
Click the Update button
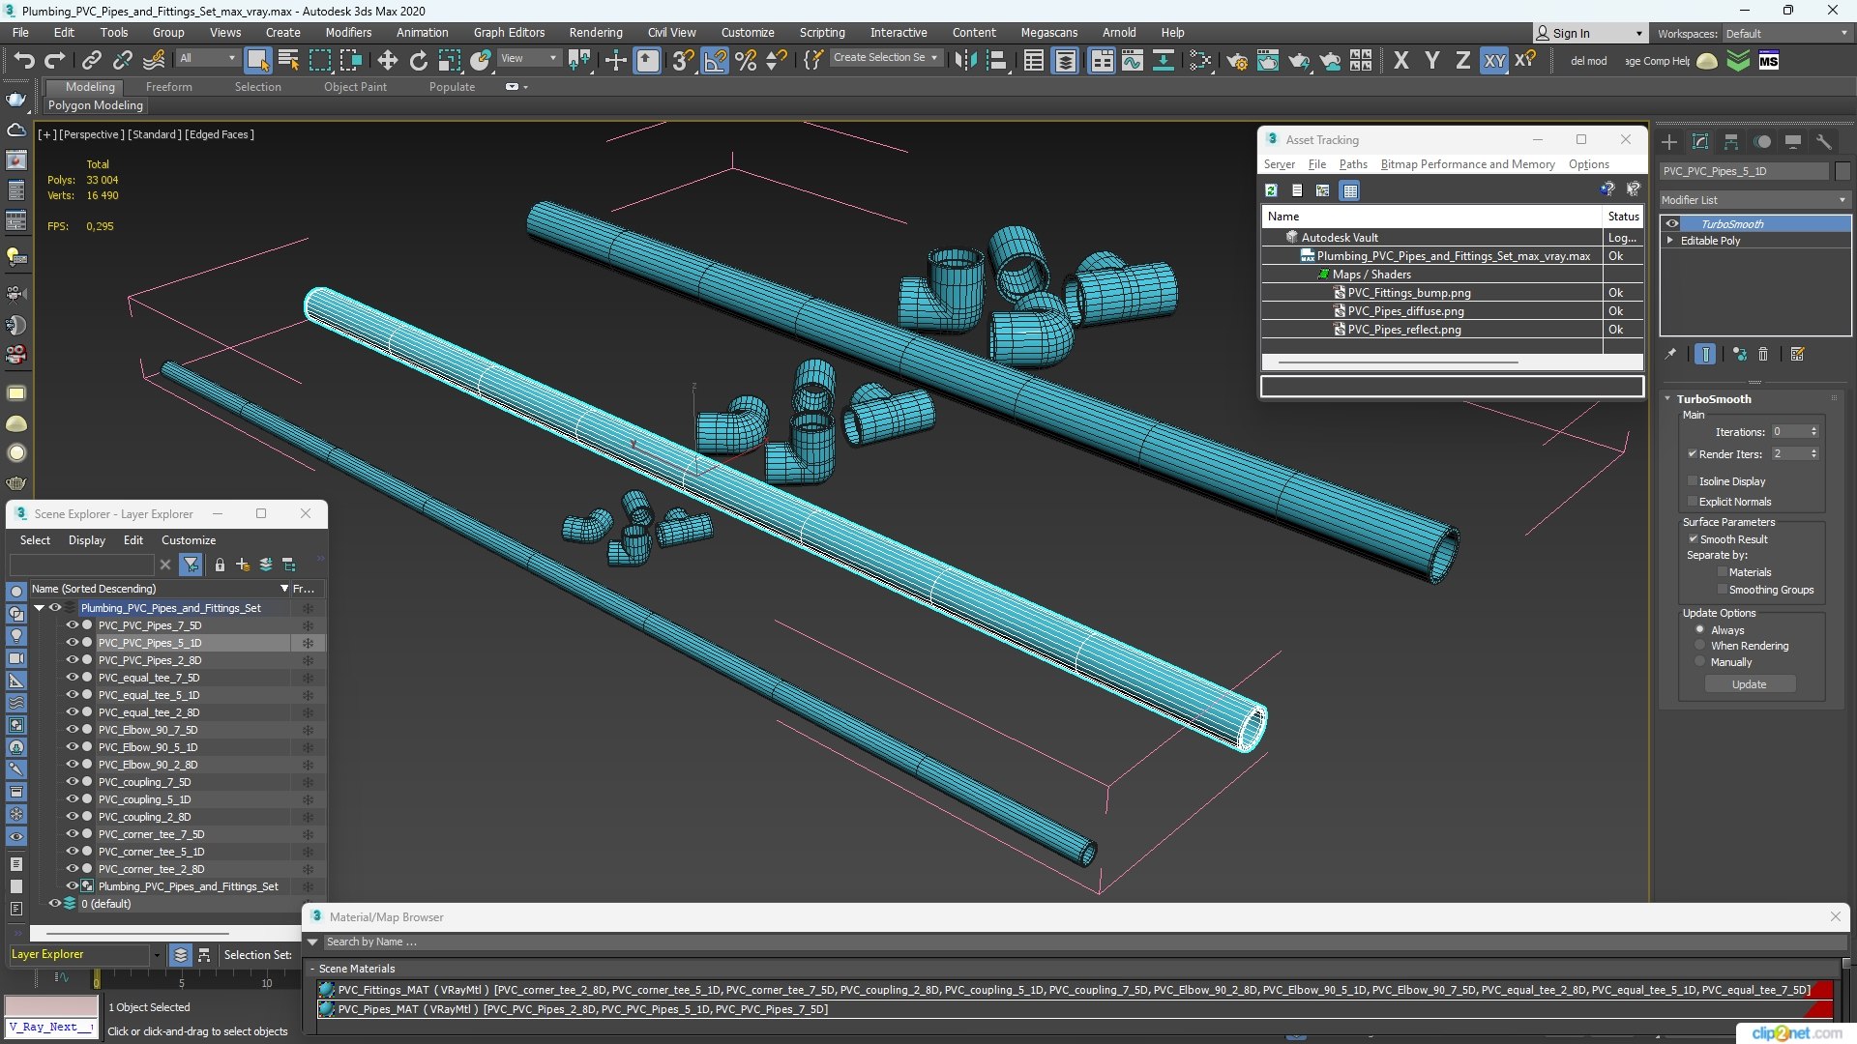(x=1749, y=684)
